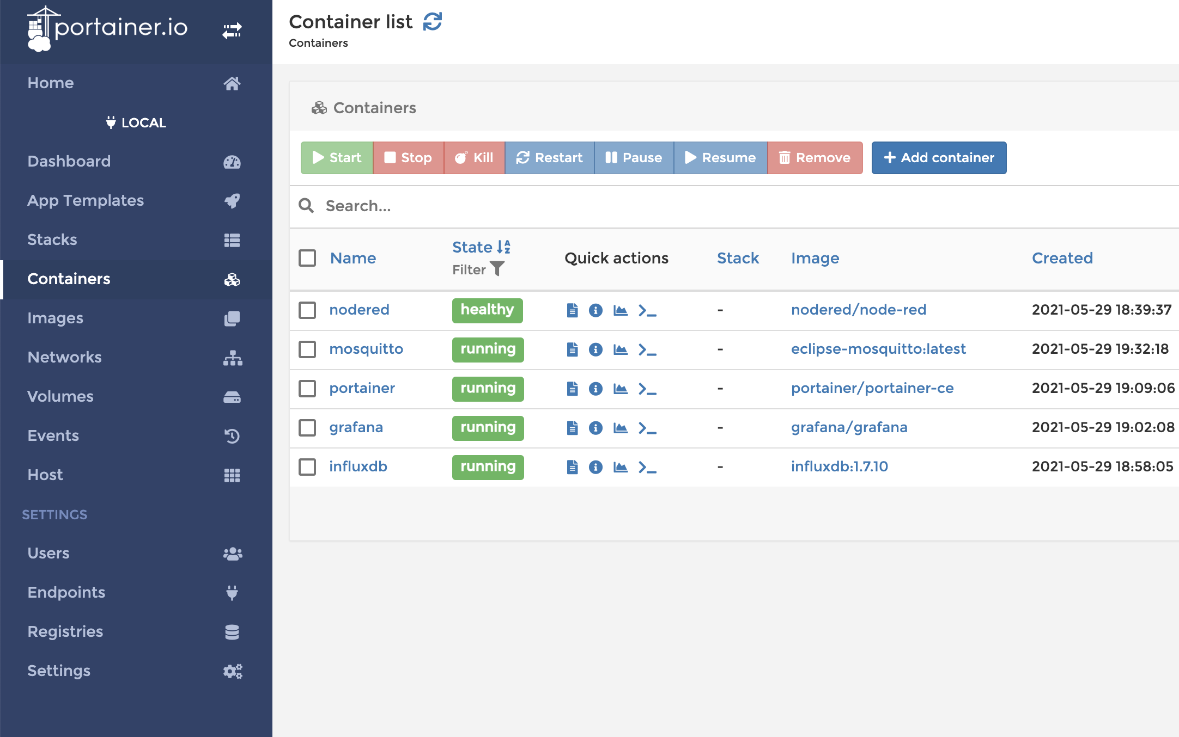
Task: Open Host in sidebar
Action: [x=136, y=475]
